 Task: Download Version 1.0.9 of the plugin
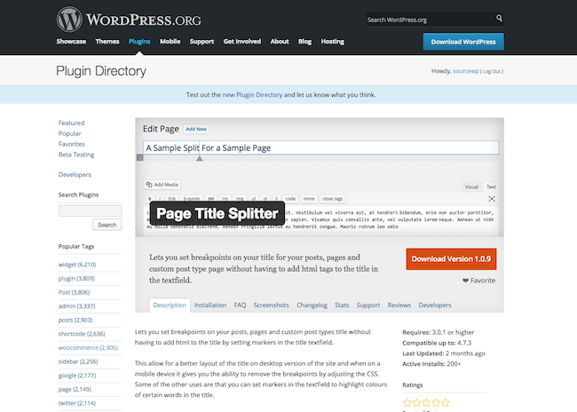tap(452, 258)
